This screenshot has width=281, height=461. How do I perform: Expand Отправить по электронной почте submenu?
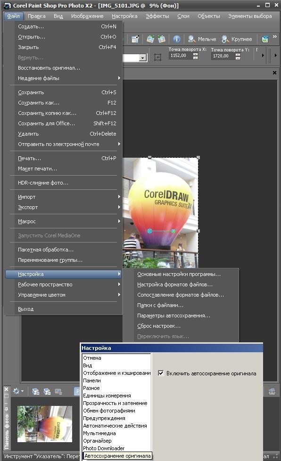(64, 144)
